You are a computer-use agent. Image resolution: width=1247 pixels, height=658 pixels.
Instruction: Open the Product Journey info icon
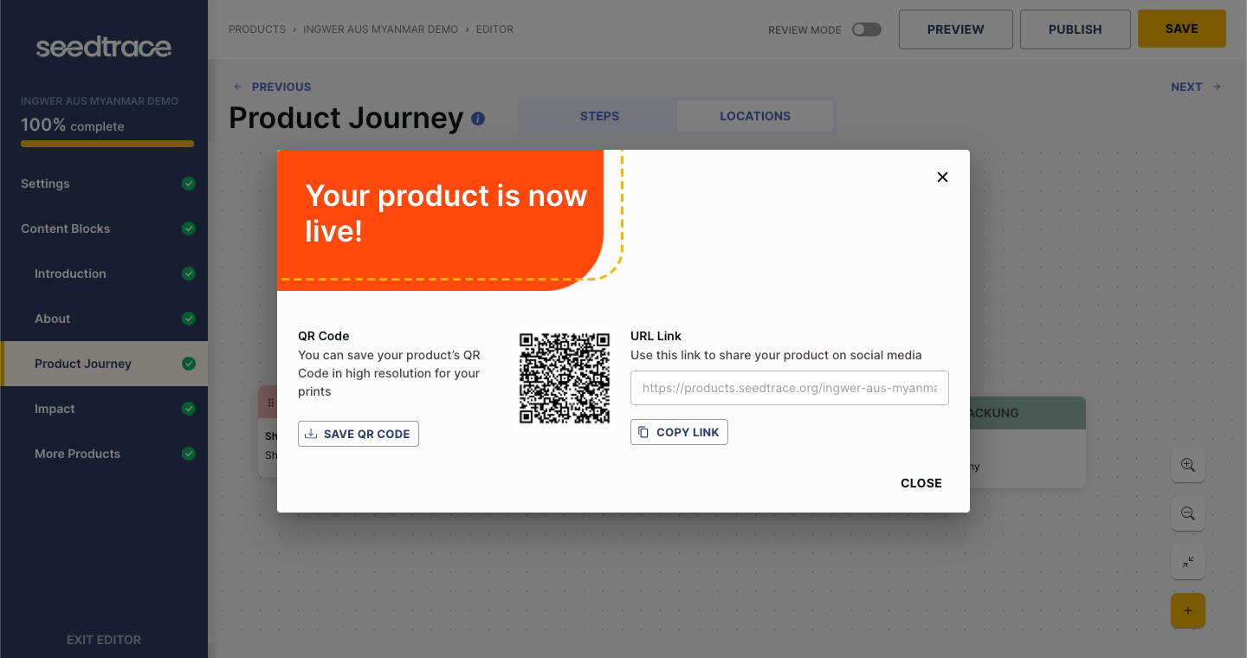click(478, 119)
